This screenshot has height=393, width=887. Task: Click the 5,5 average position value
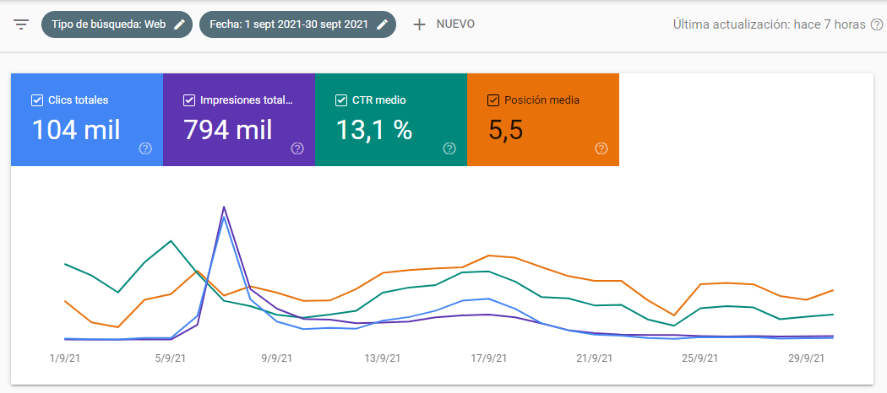coord(506,130)
